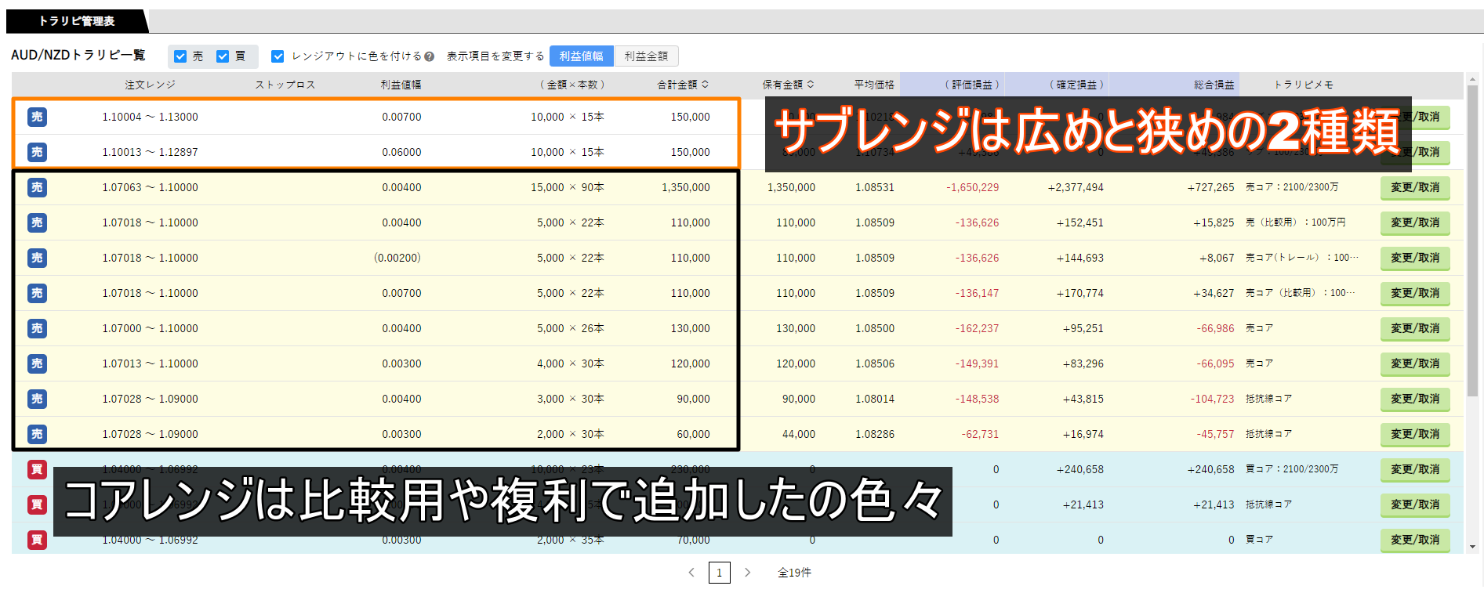
Task: Click the memo 売コア：2100/2300万
Action: pos(1292,187)
